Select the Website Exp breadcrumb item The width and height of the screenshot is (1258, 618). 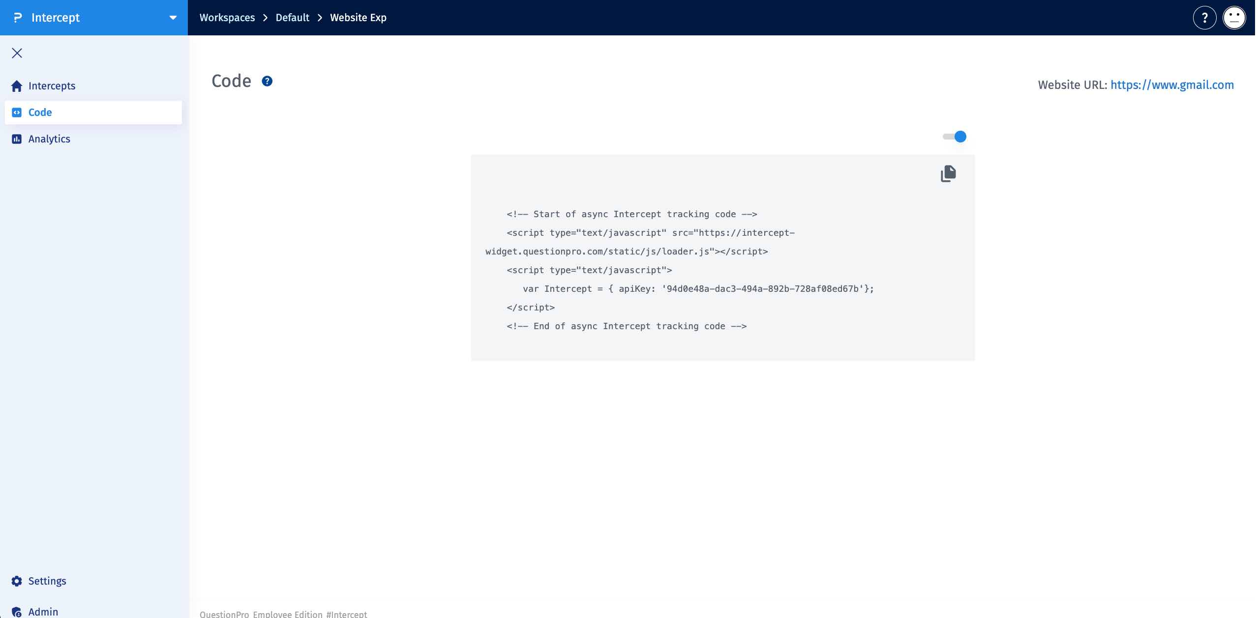(358, 17)
